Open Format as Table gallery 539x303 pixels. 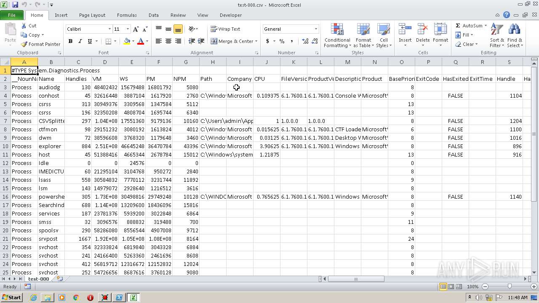coord(363,36)
